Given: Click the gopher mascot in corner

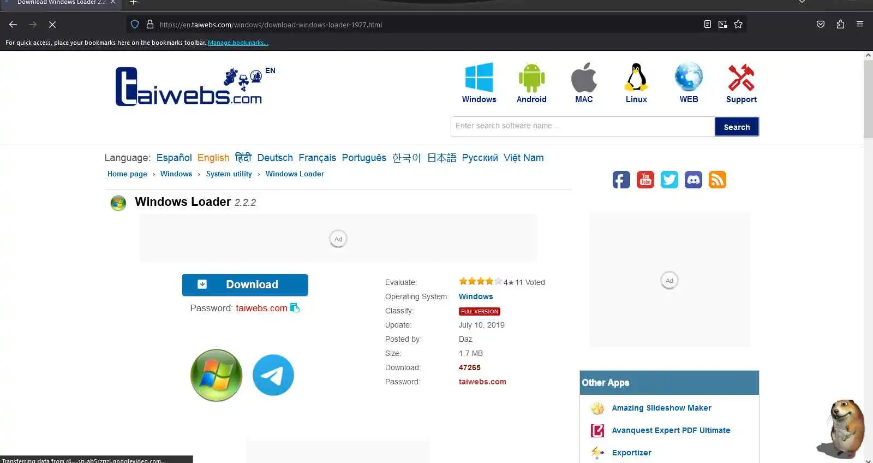Looking at the screenshot, I should tap(842, 429).
